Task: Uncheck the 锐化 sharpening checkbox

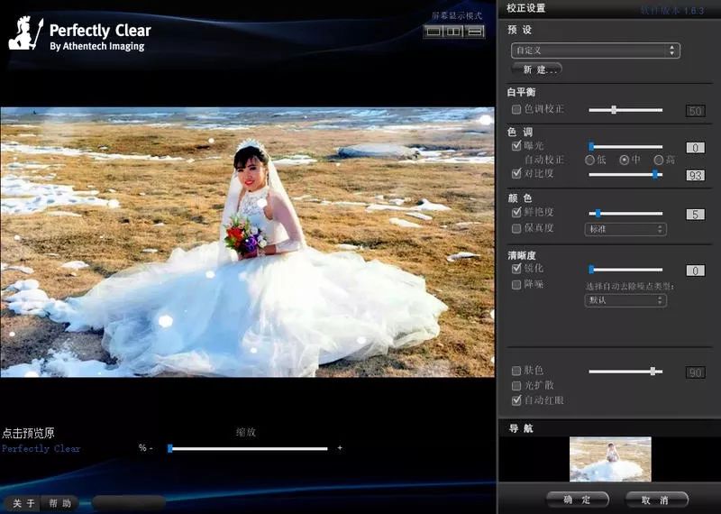Action: [x=516, y=269]
